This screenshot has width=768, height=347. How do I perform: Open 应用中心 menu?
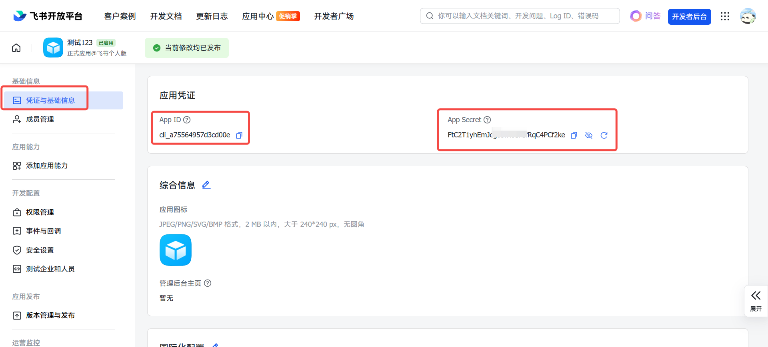(x=258, y=16)
